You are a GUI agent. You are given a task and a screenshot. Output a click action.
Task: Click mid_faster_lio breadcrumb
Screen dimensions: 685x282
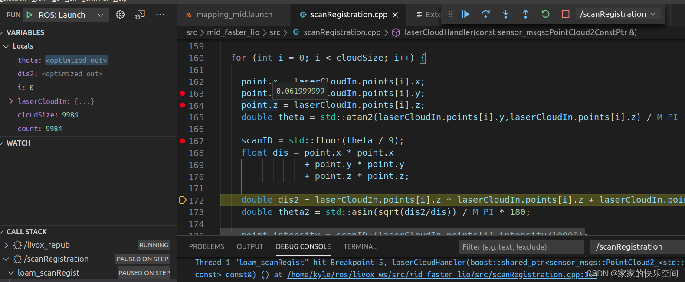(x=233, y=32)
